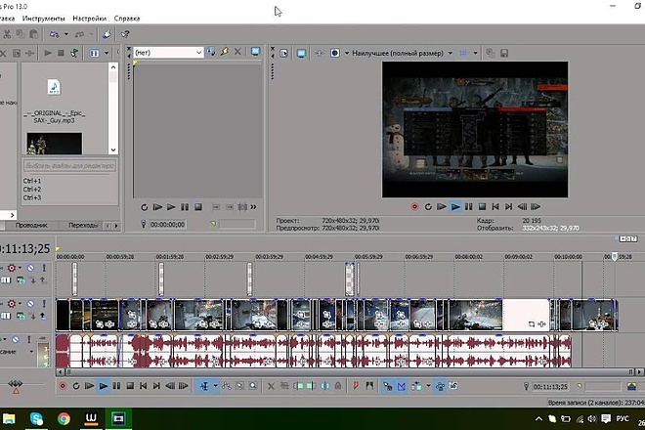This screenshot has height=430, width=645.
Task: Solo the top video track
Action: click(44, 268)
